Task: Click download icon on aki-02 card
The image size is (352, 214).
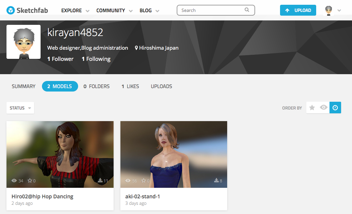Action: coord(216,180)
